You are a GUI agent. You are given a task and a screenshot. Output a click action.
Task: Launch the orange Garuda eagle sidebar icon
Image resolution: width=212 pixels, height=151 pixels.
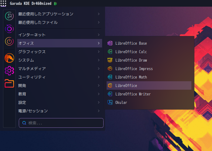coord(9,58)
